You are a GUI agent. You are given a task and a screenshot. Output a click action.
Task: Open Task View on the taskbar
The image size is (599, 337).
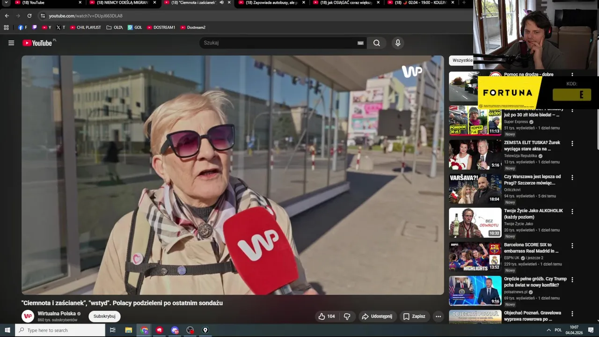113,330
